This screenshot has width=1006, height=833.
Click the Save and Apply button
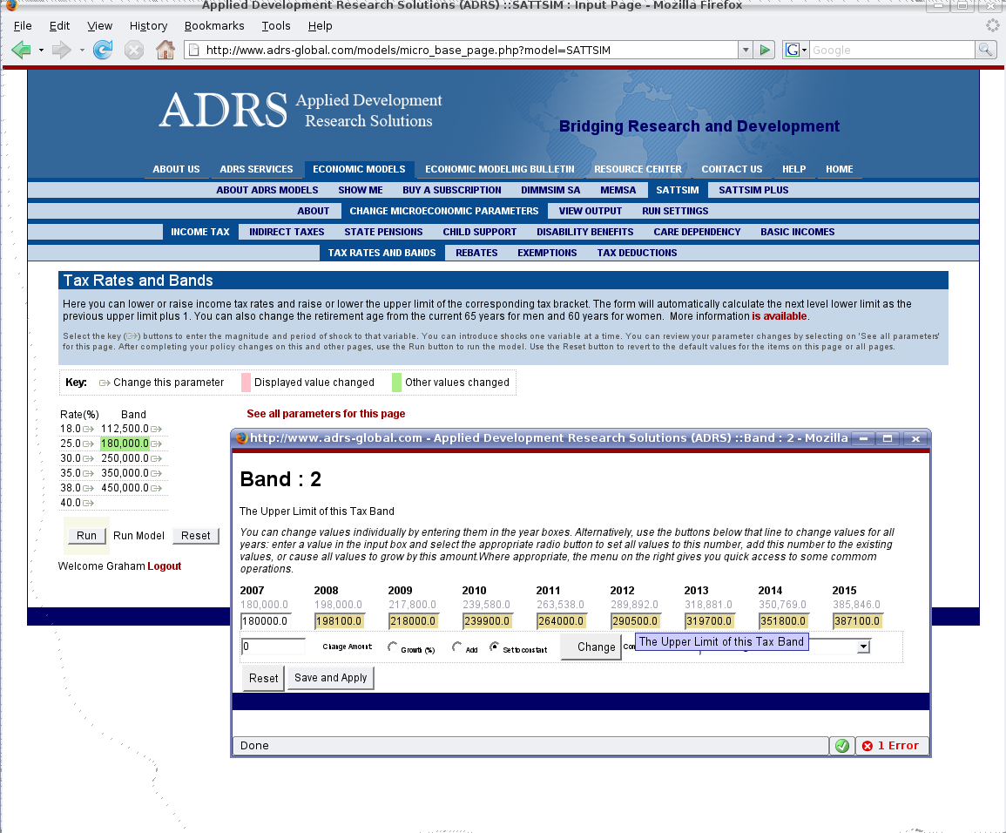pyautogui.click(x=330, y=678)
